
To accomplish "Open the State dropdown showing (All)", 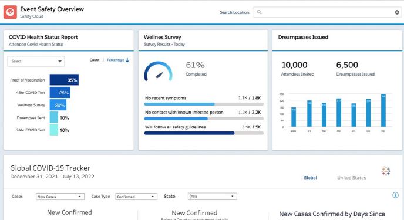I will 213,197.
